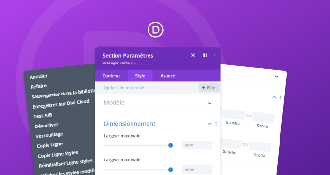
Task: Click upper Droite input field in right panel
Action: 264,118
